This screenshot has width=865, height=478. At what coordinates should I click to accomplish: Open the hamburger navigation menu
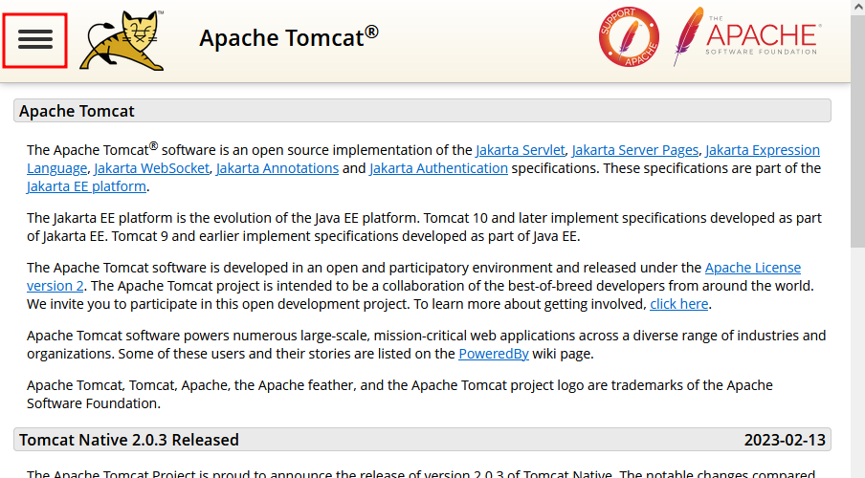pos(34,40)
